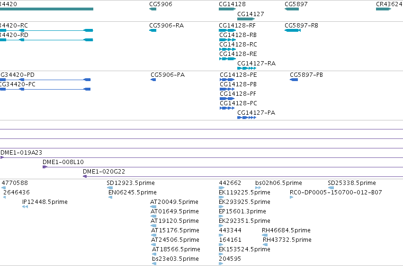Click feature 2646436
The width and height of the screenshot is (403, 266).
[4, 197]
